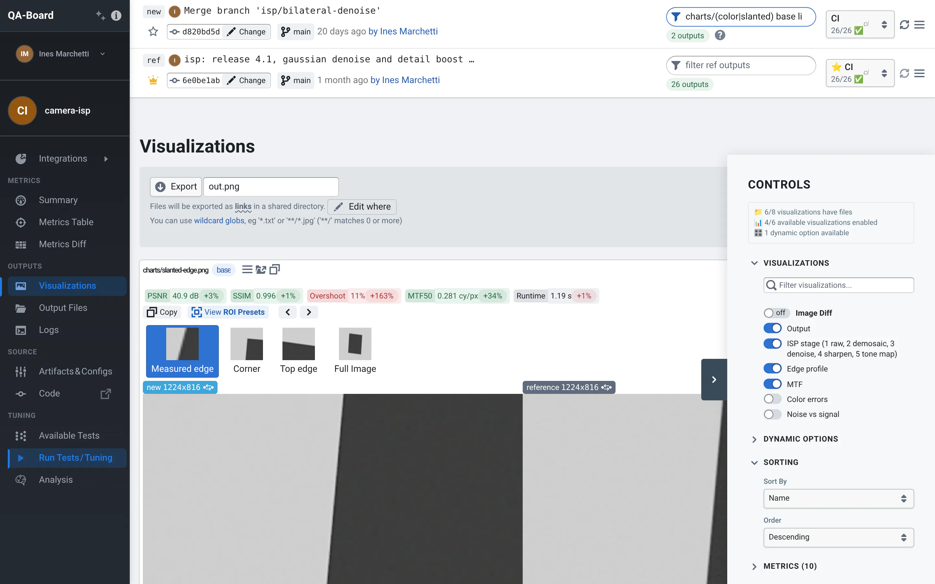Open the hamburger menu for ref commit
Viewport: 935px width, 584px height.
point(919,73)
